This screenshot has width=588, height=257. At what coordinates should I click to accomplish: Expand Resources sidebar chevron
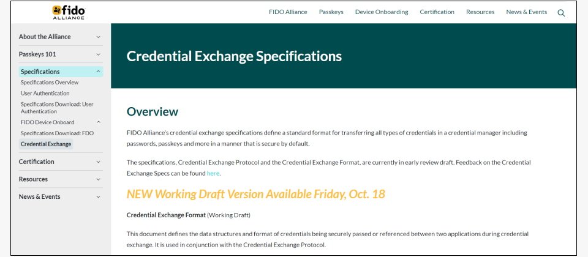tap(98, 179)
